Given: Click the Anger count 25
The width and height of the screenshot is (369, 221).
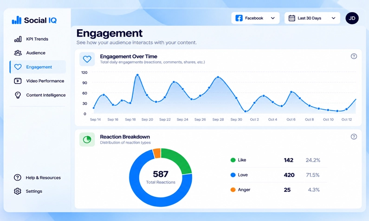Looking at the screenshot, I should tap(287, 190).
